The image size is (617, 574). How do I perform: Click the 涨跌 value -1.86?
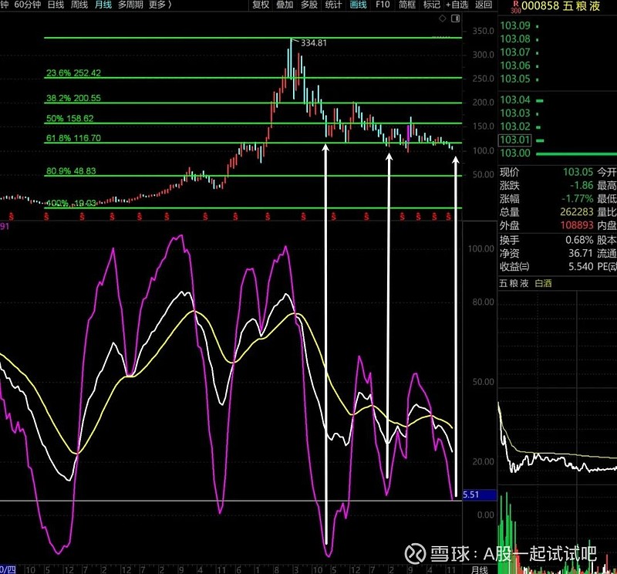582,185
